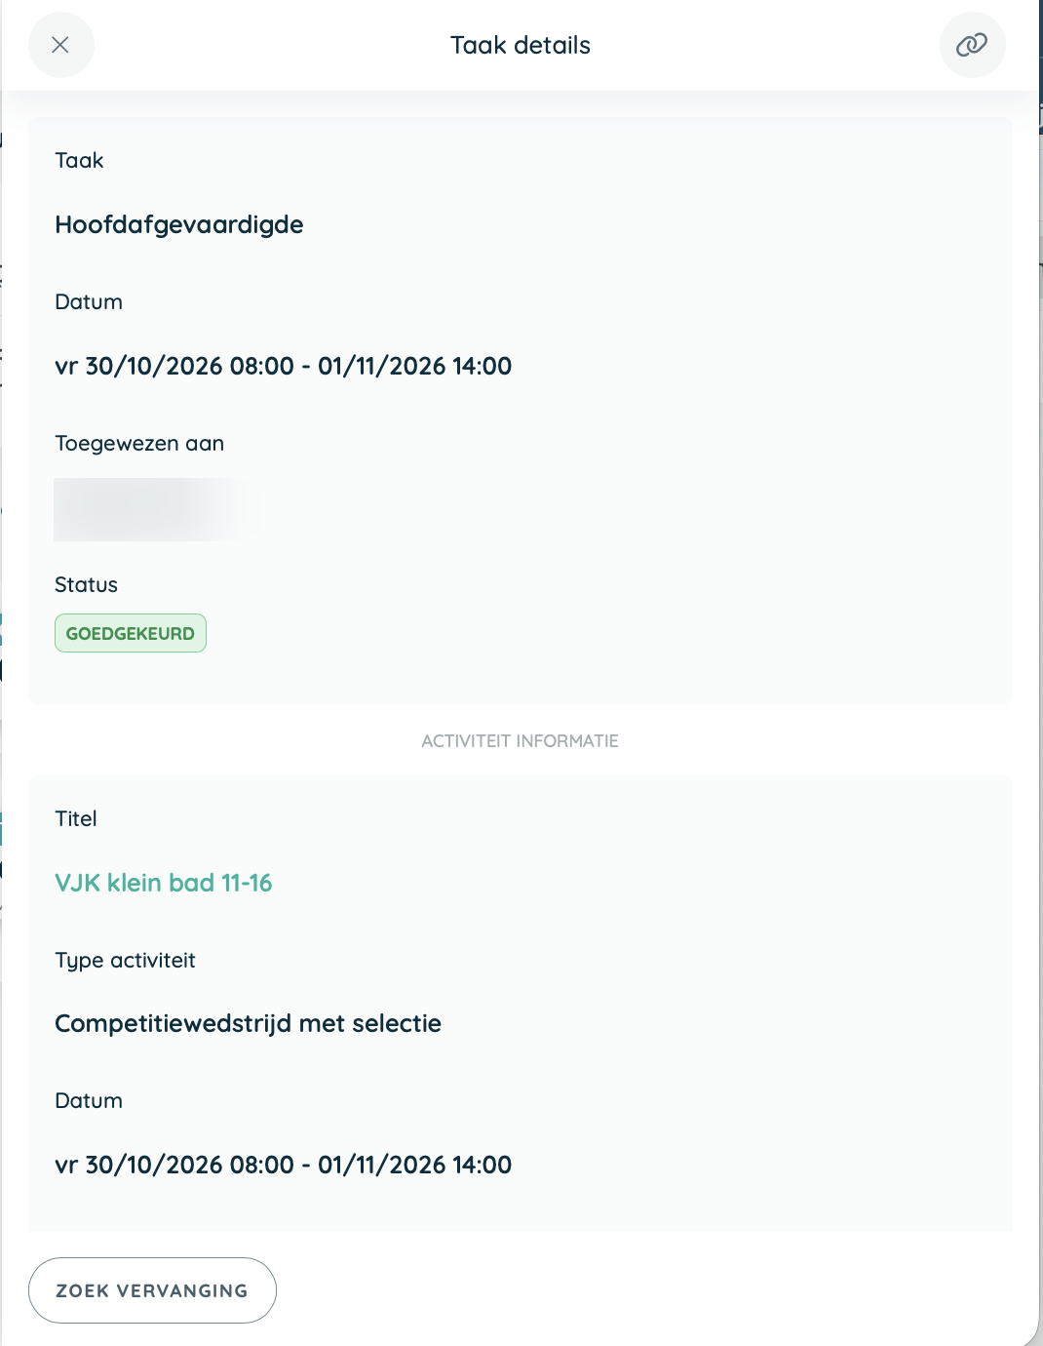Click the Activiteit informatie section heading

(x=521, y=741)
